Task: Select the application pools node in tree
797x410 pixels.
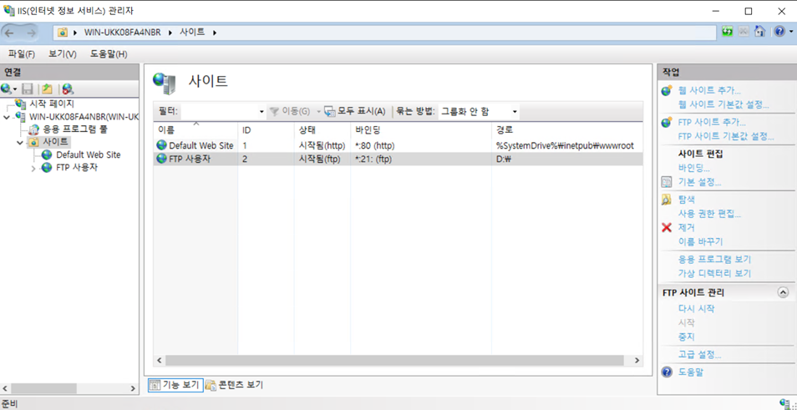Action: tap(74, 129)
